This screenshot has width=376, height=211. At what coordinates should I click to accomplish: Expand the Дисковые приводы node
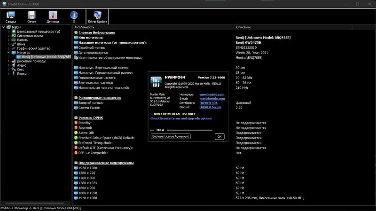point(8,61)
